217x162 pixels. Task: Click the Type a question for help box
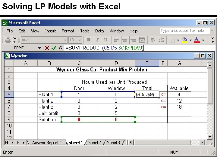185,31
